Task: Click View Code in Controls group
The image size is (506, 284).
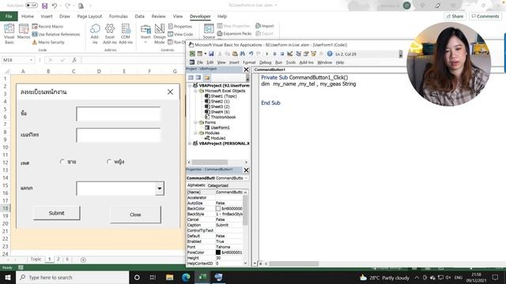Action: point(180,34)
